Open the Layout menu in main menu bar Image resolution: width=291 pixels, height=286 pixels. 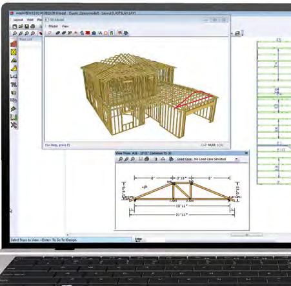coord(18,20)
